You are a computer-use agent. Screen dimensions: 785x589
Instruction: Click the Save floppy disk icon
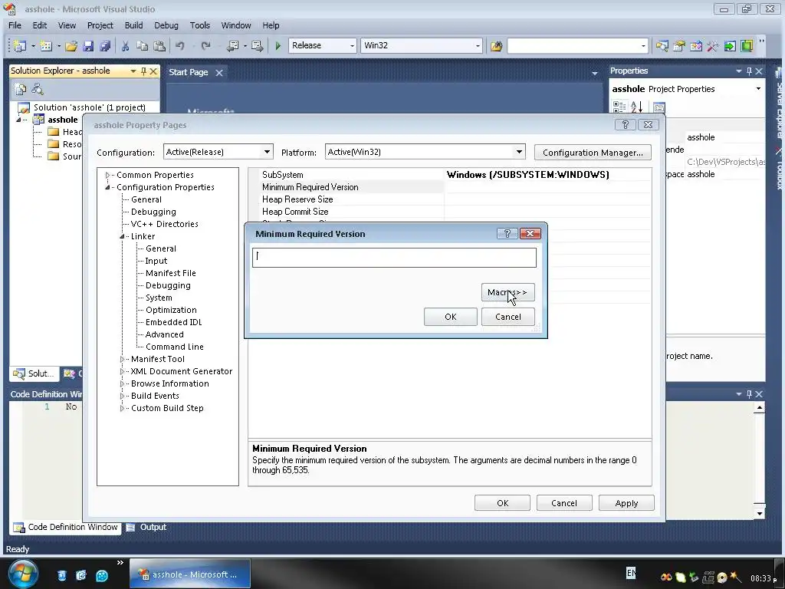tap(88, 45)
